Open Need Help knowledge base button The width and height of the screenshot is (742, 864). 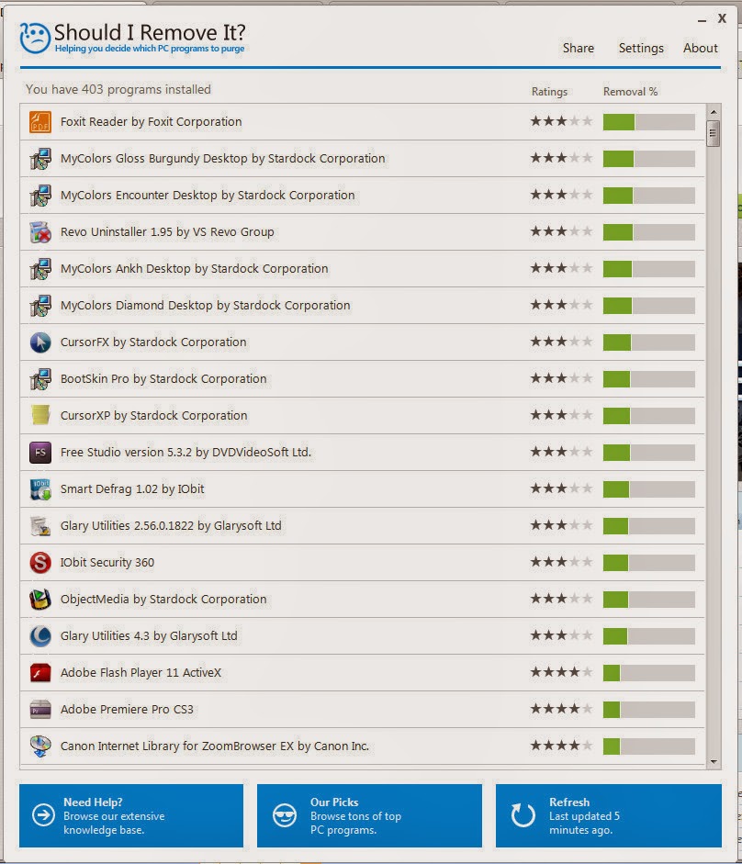(131, 815)
